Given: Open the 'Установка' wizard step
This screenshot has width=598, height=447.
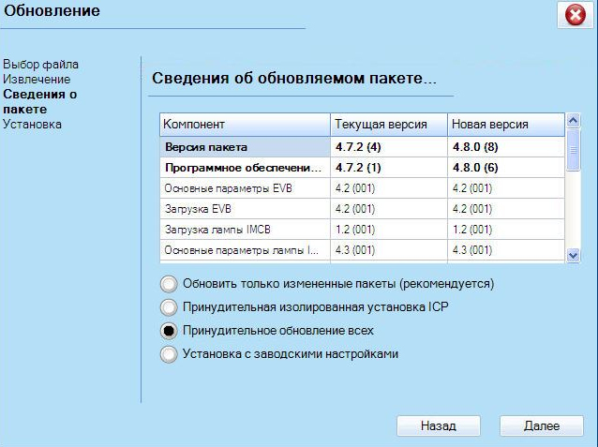Looking at the screenshot, I should (33, 124).
